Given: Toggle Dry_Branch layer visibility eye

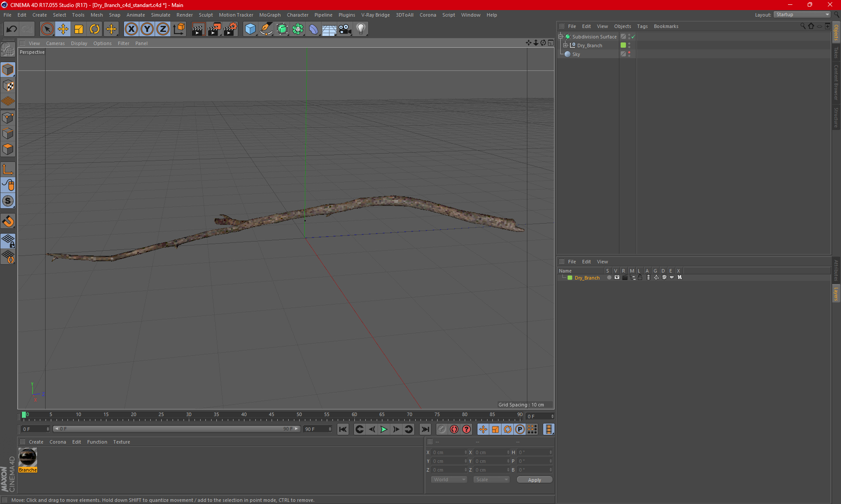Looking at the screenshot, I should pyautogui.click(x=617, y=277).
